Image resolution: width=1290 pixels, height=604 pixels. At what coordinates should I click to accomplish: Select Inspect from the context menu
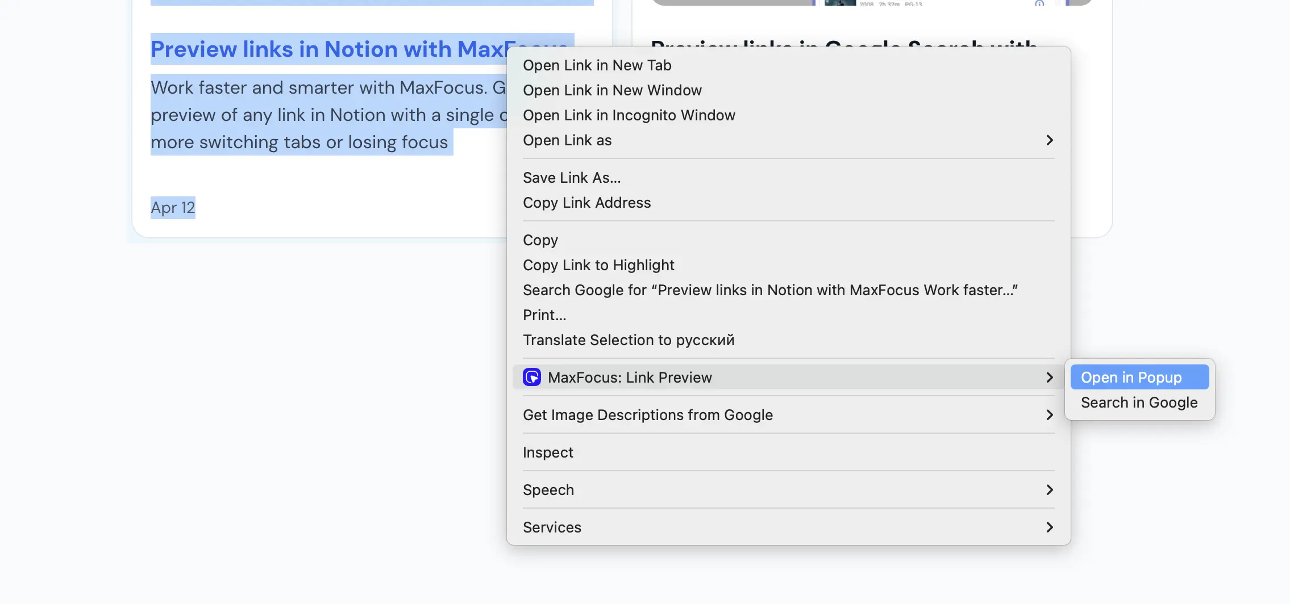coord(788,452)
